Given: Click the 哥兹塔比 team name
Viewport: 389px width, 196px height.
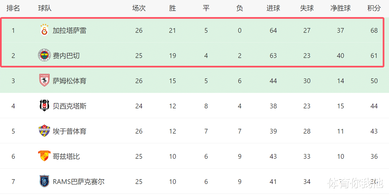Looking at the screenshot, I should (x=66, y=157).
